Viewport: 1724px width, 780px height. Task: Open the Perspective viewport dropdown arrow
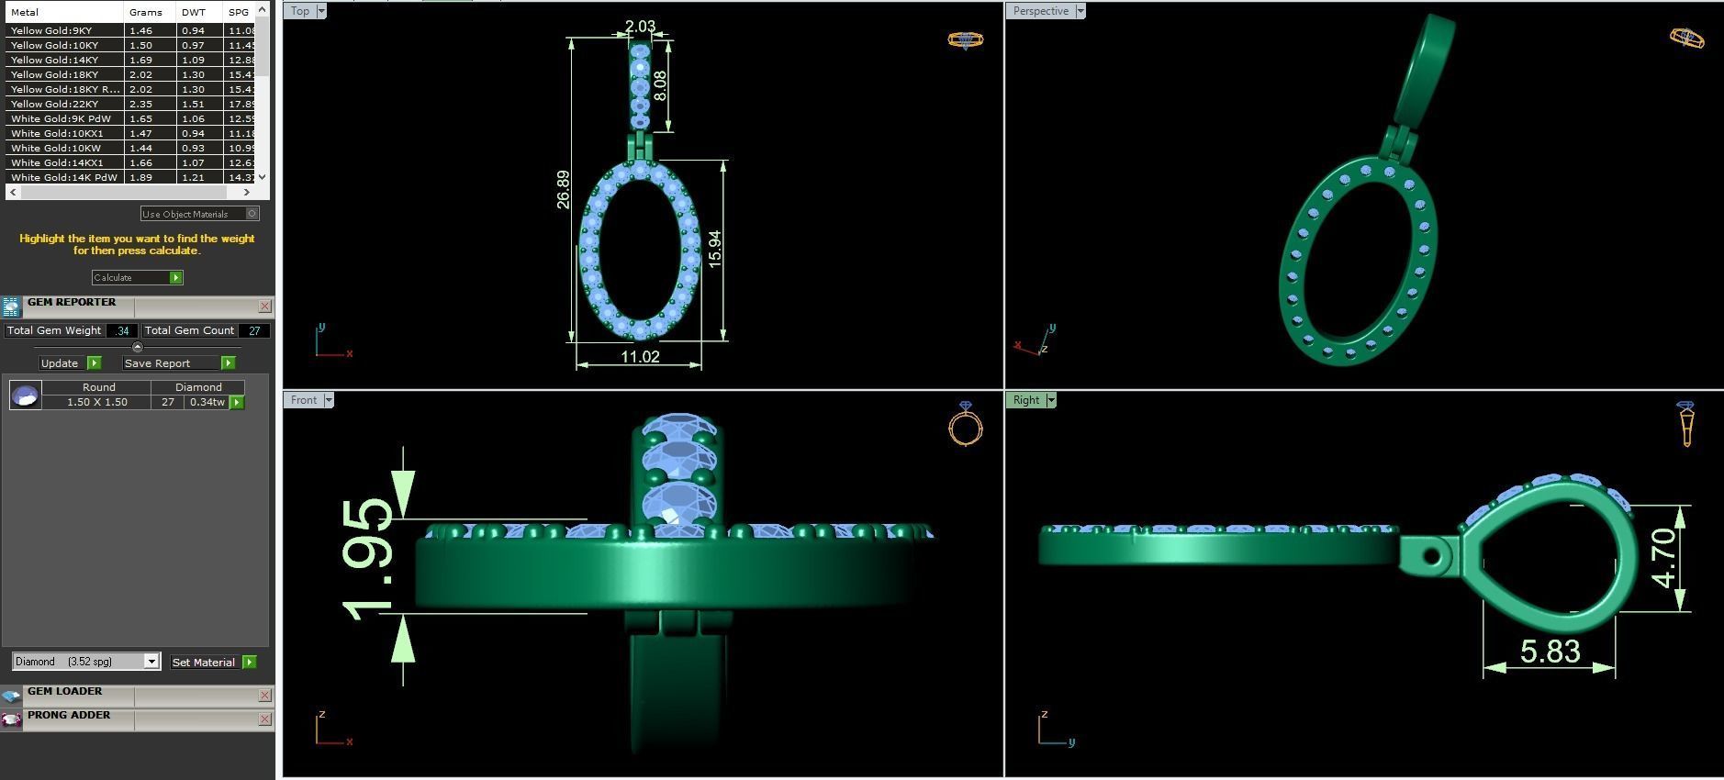(x=1080, y=11)
